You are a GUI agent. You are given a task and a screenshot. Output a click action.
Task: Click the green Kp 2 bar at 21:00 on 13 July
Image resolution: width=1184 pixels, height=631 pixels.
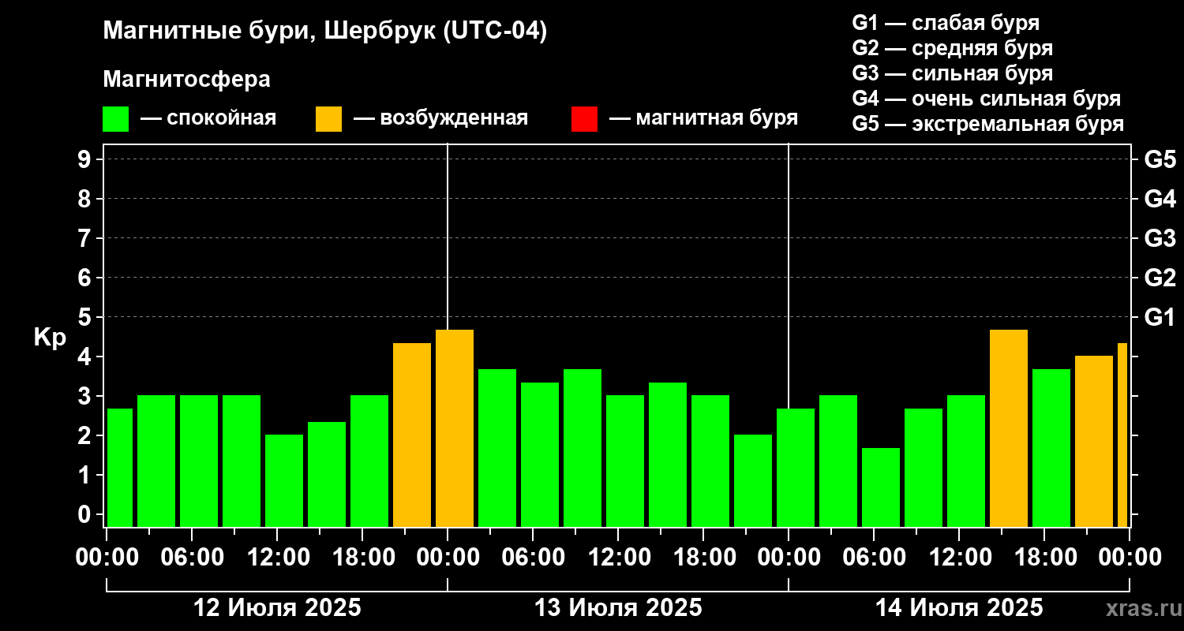[x=753, y=480]
